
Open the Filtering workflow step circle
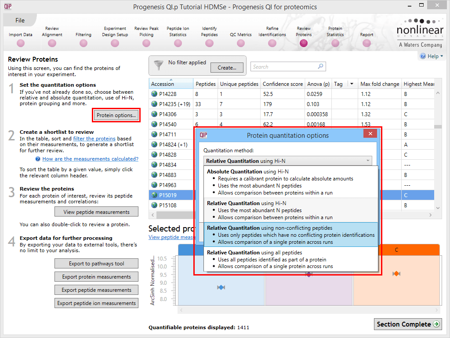tap(83, 44)
